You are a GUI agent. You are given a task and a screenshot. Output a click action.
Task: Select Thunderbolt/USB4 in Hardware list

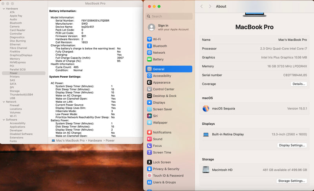click(x=21, y=95)
